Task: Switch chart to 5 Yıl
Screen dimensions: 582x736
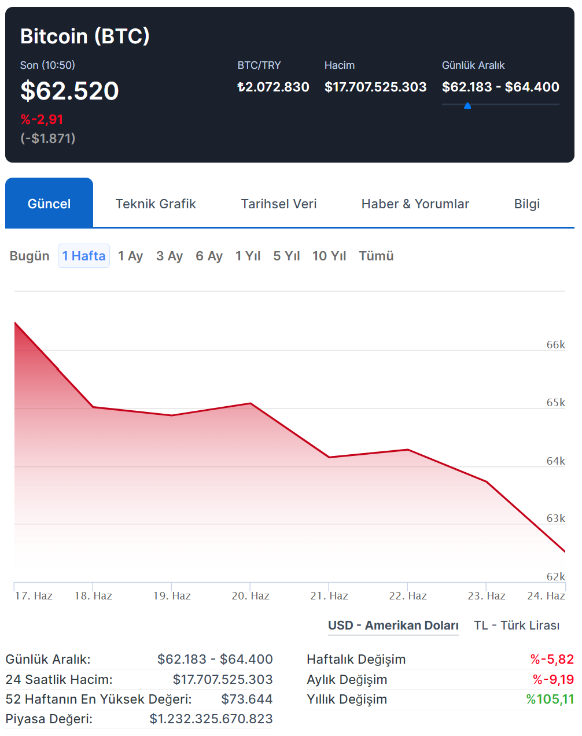Action: point(286,256)
